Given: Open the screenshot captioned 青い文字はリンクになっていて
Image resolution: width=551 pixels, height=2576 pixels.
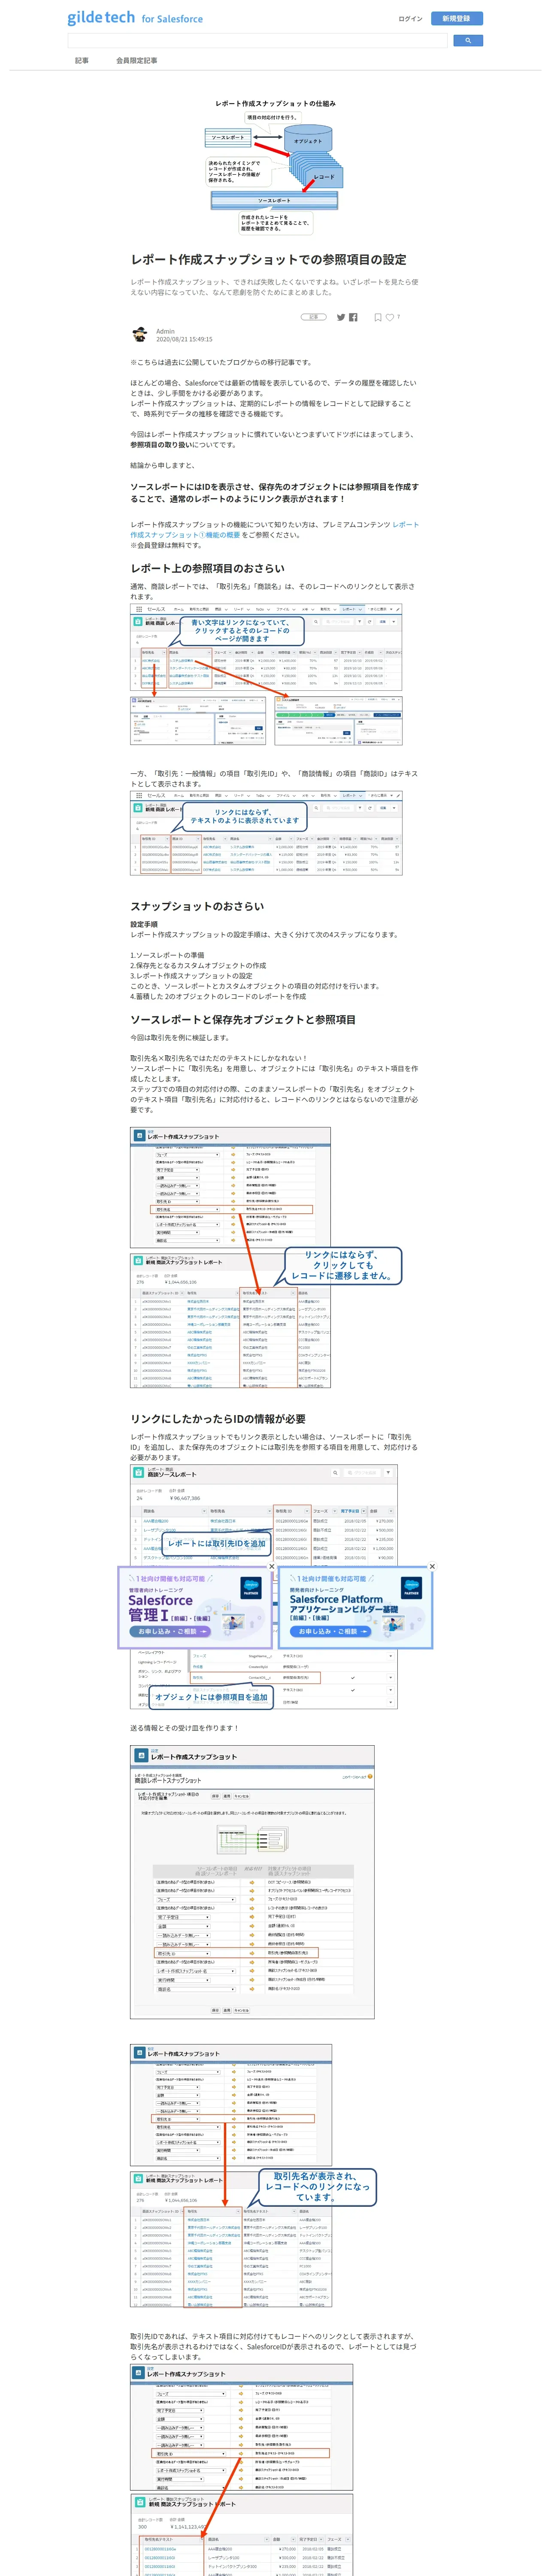Looking at the screenshot, I should (266, 674).
